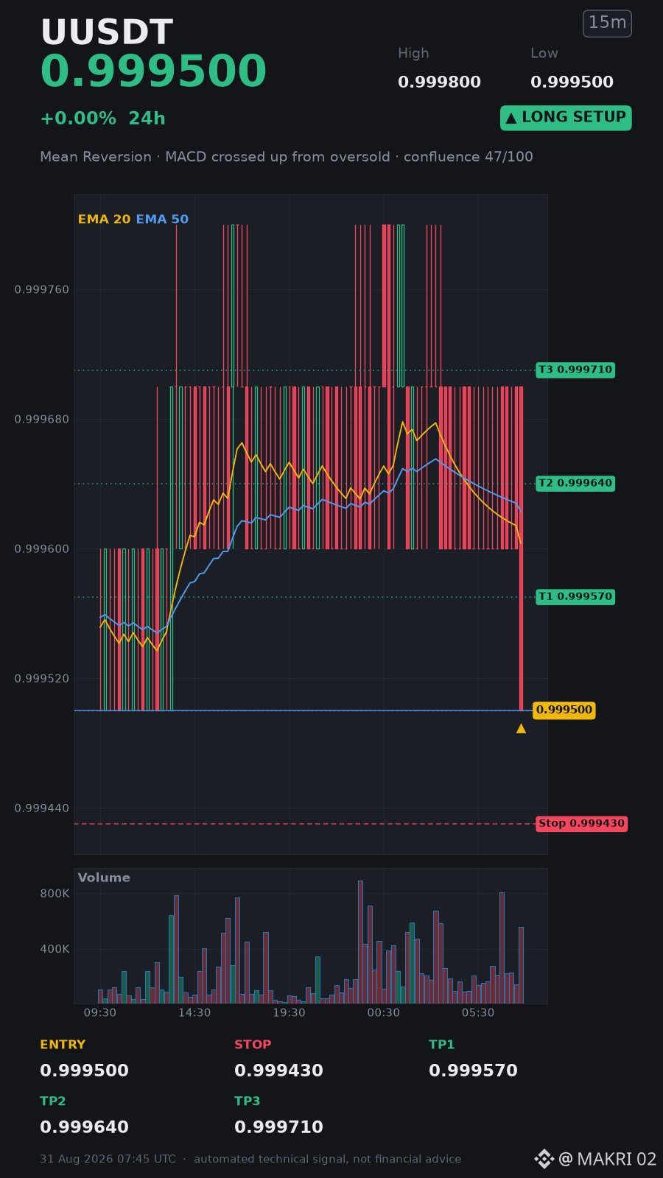This screenshot has height=1178, width=663.
Task: Click the 0.999760 price axis label
Action: 42,290
